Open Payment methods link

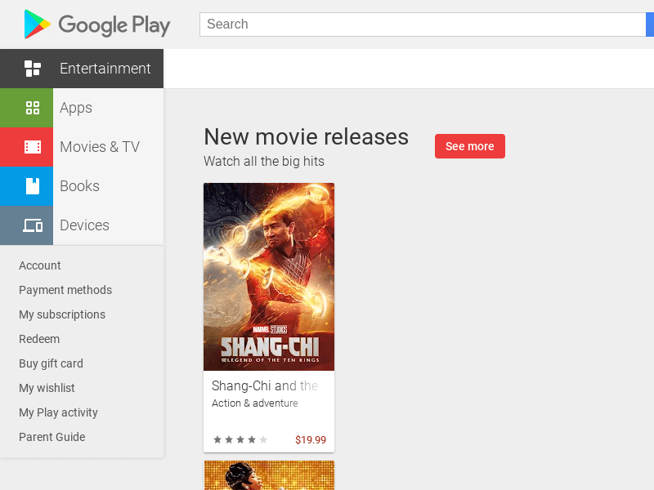tap(65, 290)
